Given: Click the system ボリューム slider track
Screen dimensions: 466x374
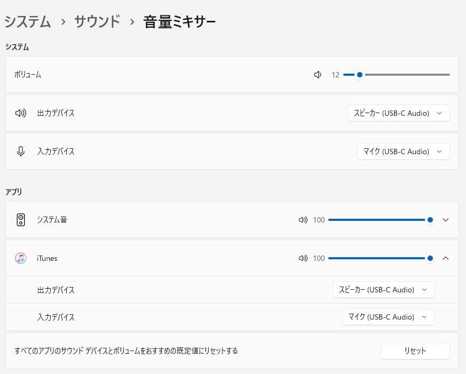Looking at the screenshot, I should [x=406, y=75].
